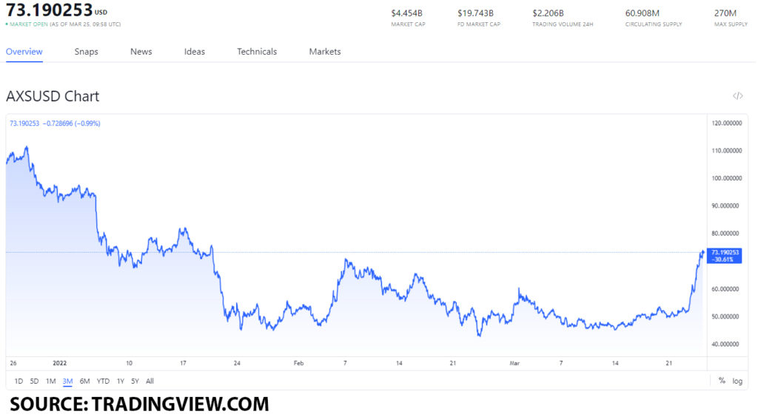
Task: Select the 5D time range
Action: point(34,382)
